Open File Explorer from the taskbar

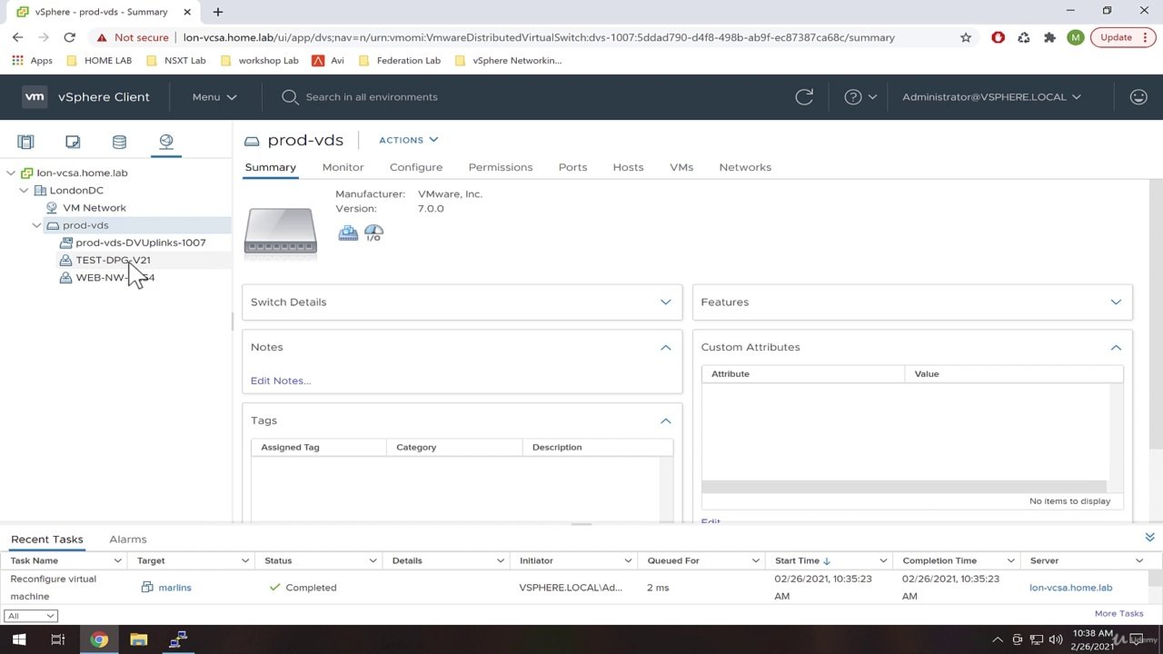point(138,639)
